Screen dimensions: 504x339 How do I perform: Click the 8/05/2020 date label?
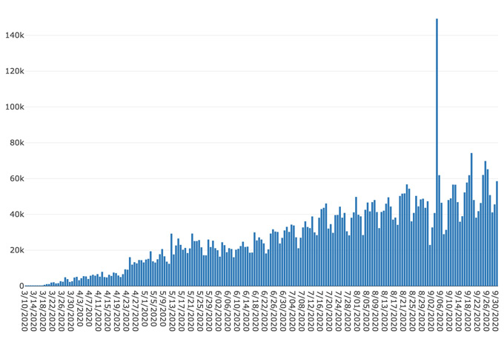pyautogui.click(x=366, y=310)
